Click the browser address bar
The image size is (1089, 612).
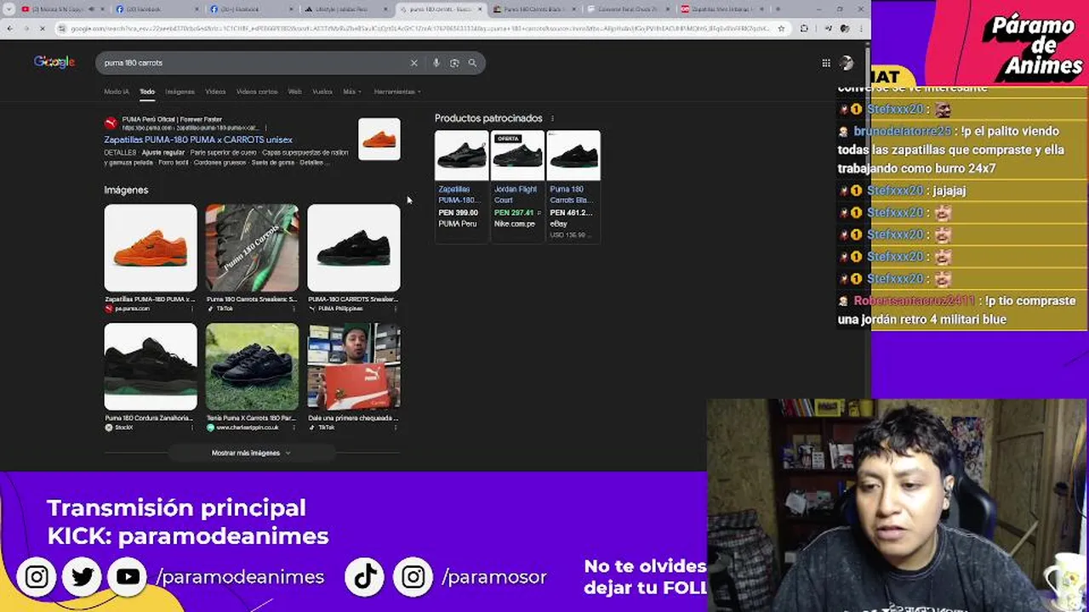point(421,28)
